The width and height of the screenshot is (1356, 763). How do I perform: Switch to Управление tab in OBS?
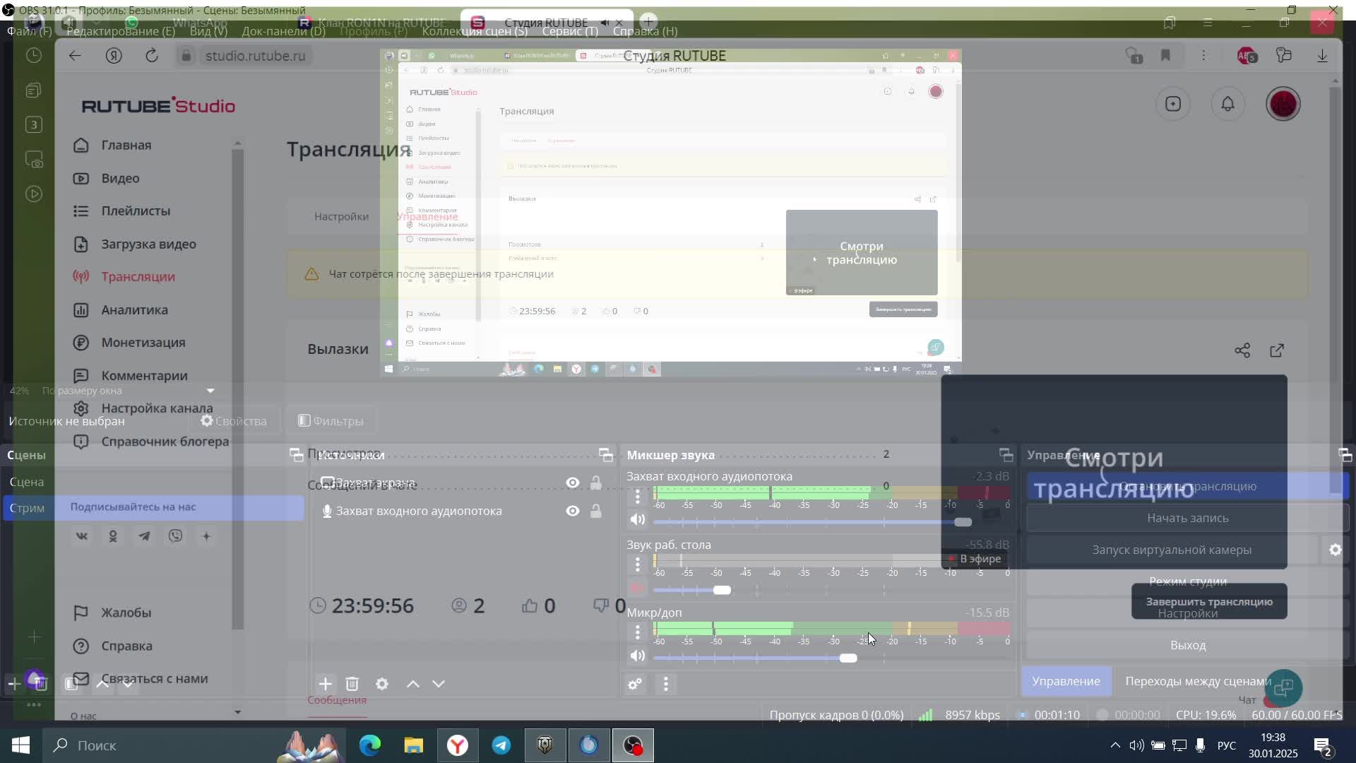pyautogui.click(x=1066, y=681)
